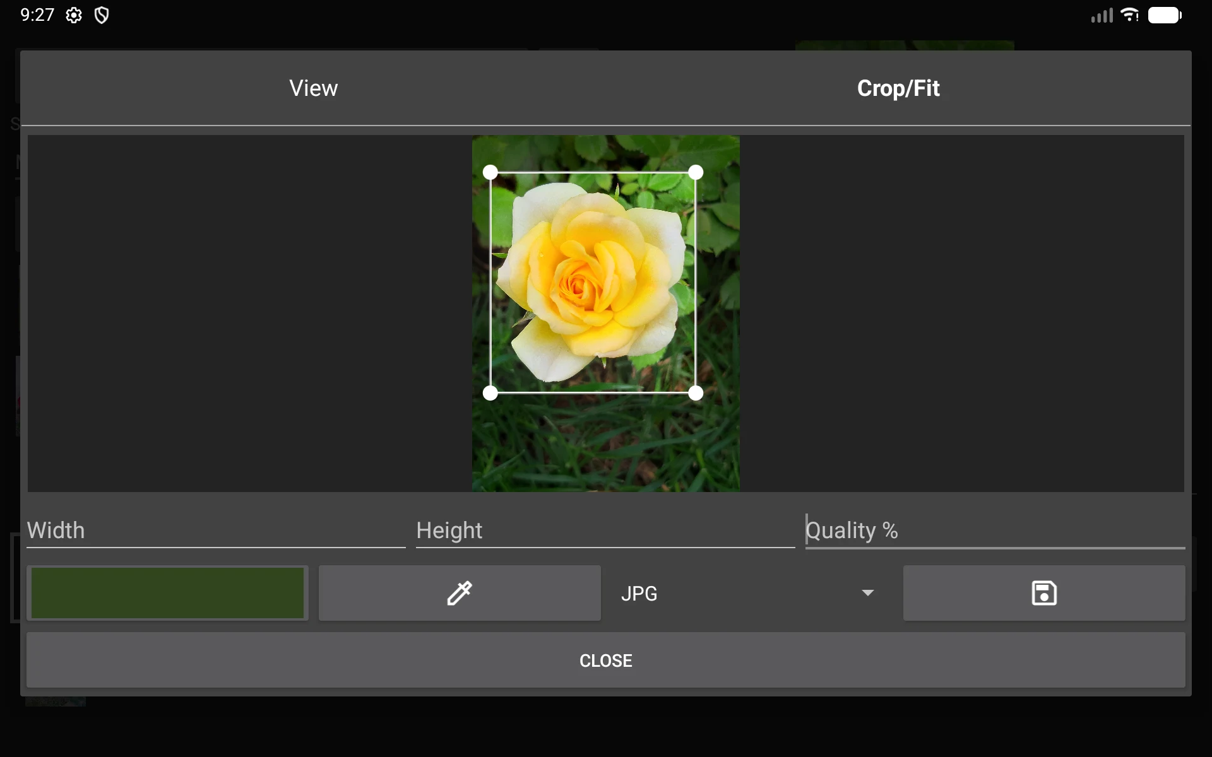Open settings gear in status bar
Image resolution: width=1212 pixels, height=757 pixels.
pos(74,15)
